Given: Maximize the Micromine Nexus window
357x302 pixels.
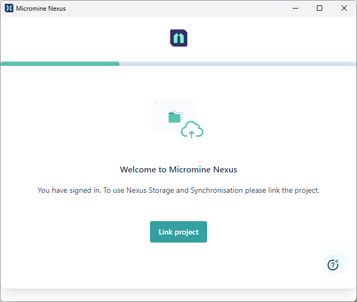Looking at the screenshot, I should 320,8.
